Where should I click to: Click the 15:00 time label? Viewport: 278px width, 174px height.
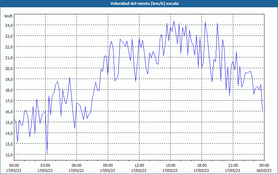point(170,166)
